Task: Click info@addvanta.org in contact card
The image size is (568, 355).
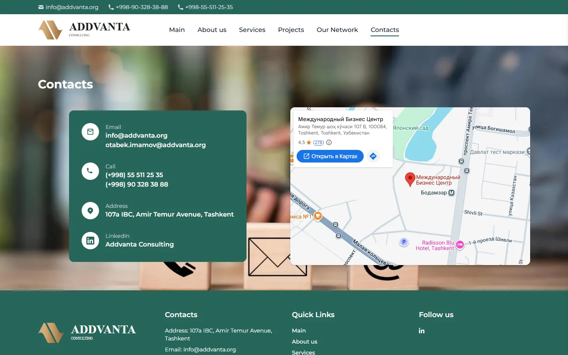Action: [136, 135]
